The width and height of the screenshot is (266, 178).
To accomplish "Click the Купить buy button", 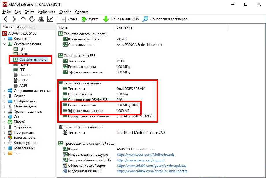I will pos(90,19).
